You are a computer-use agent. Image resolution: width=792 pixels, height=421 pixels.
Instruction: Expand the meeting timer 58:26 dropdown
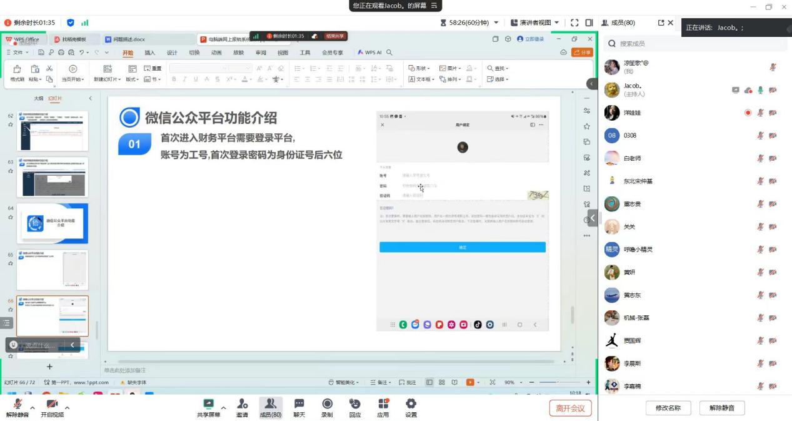tap(496, 23)
